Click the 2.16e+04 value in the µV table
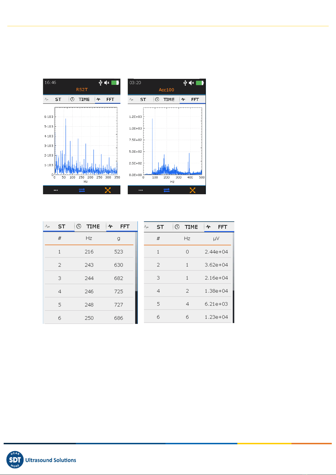 pyautogui.click(x=216, y=278)
